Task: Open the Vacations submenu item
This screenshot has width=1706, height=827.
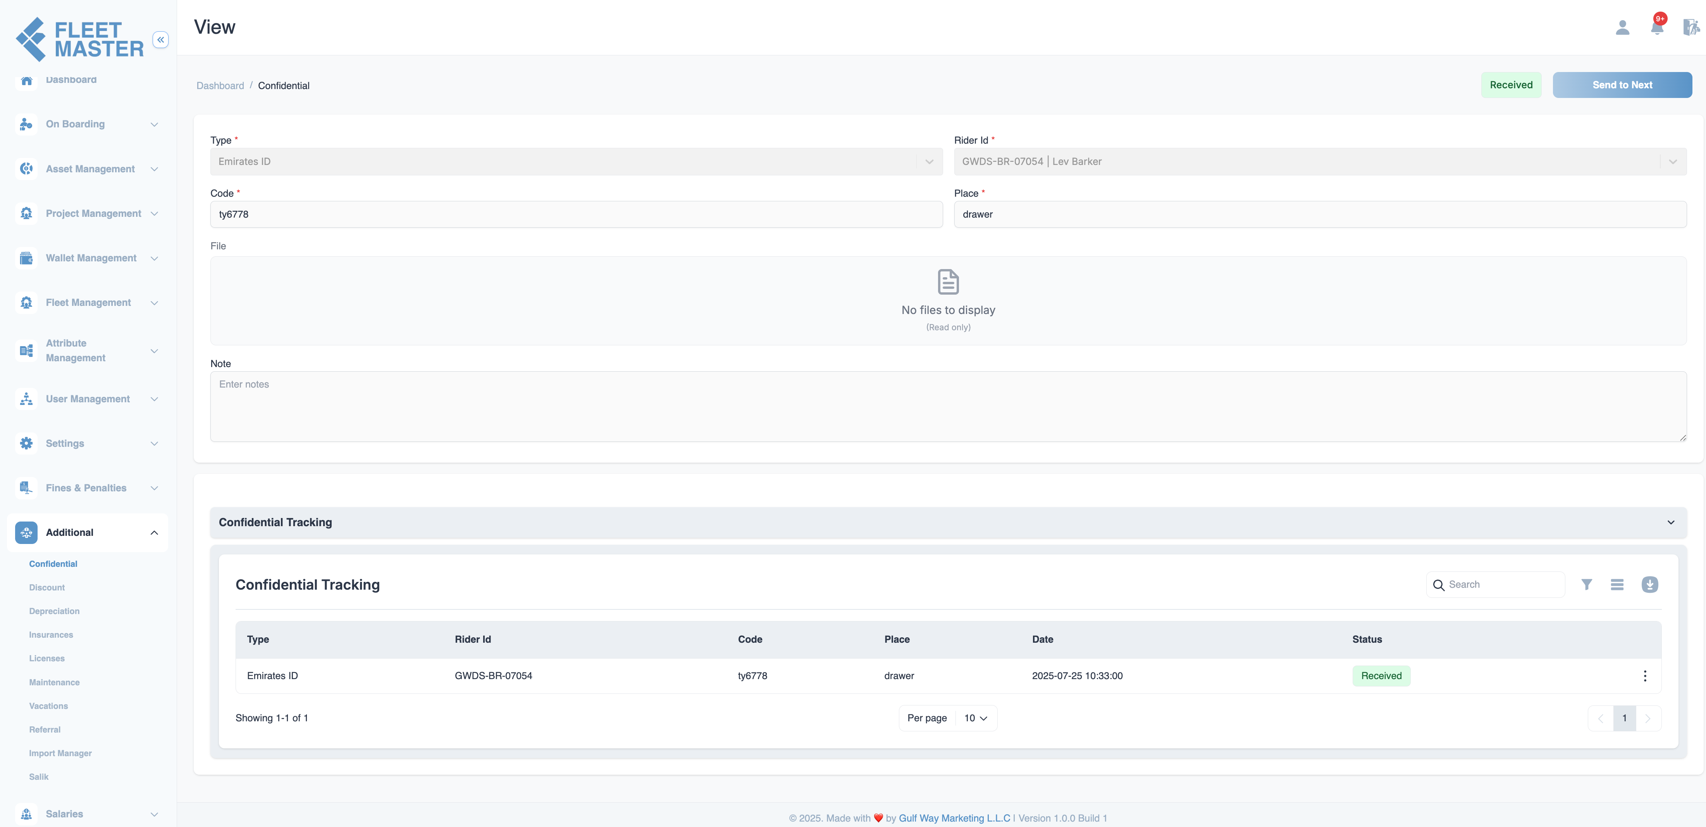Action: (48, 706)
